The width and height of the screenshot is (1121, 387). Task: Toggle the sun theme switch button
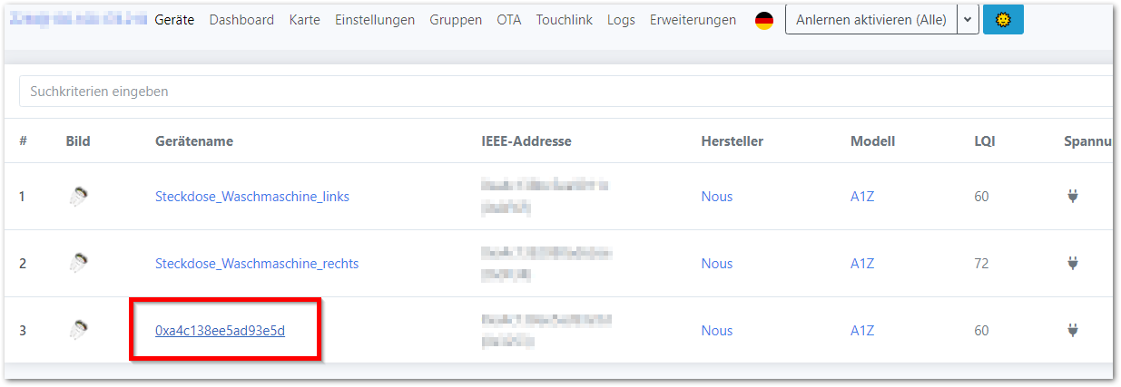[1003, 20]
